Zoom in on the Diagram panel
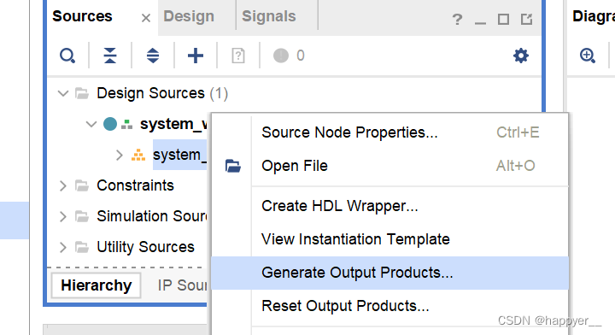The image size is (615, 335). pos(587,56)
